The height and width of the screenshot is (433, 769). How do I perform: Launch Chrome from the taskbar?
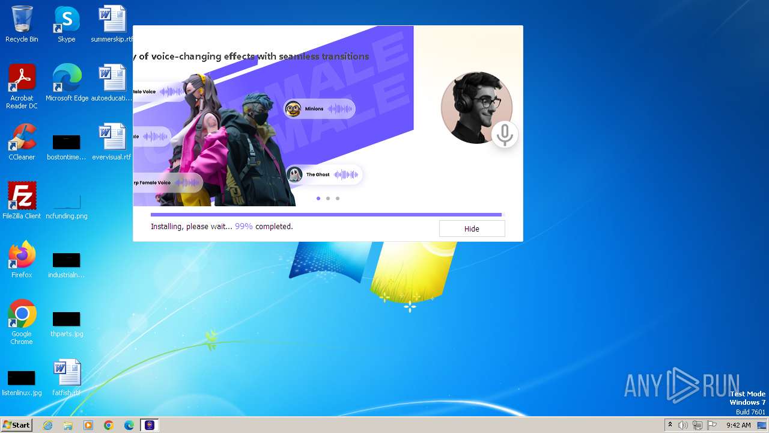pyautogui.click(x=109, y=425)
